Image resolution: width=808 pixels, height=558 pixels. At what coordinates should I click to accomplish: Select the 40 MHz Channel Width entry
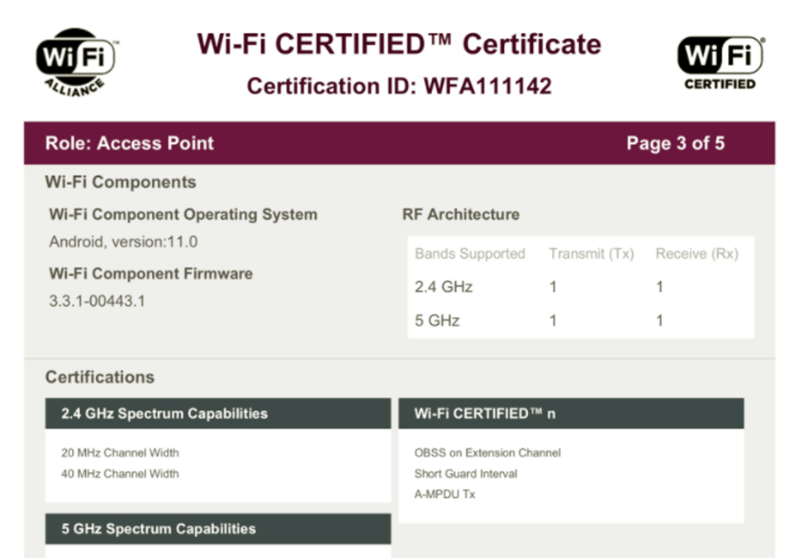coord(120,474)
